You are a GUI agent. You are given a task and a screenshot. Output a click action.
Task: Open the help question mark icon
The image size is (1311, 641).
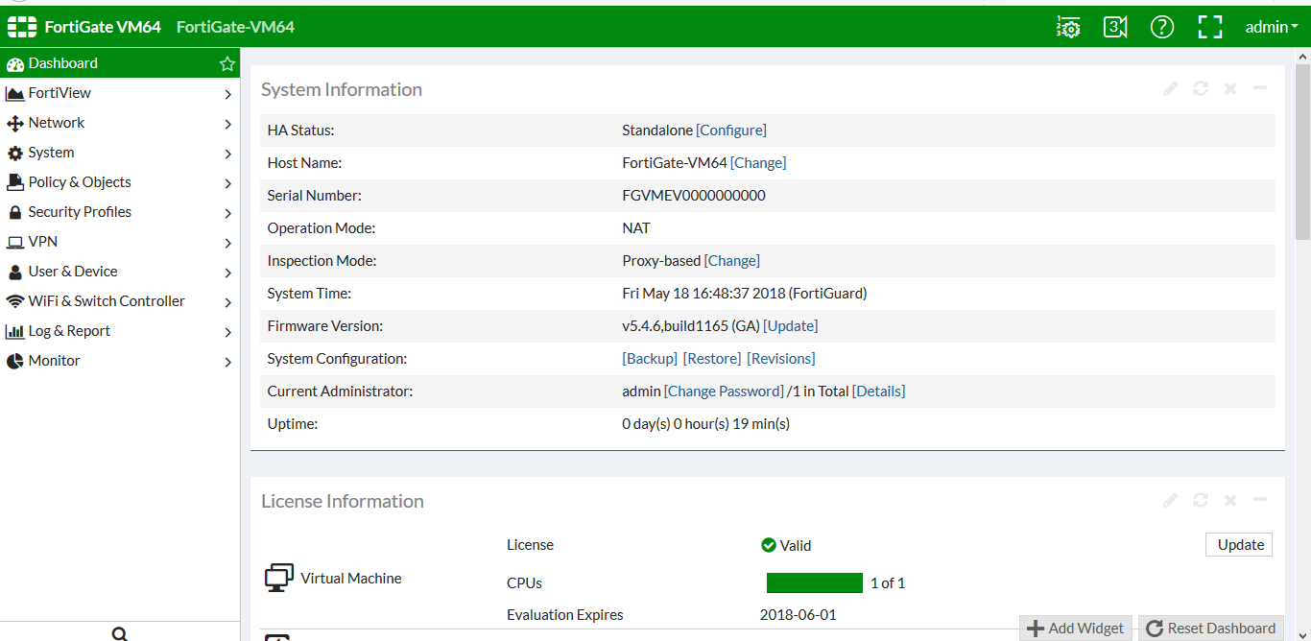coord(1161,27)
